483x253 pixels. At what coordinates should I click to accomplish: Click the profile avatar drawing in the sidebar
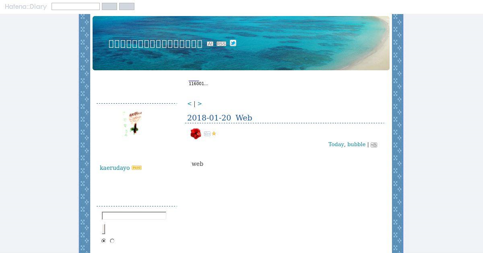coord(132,124)
